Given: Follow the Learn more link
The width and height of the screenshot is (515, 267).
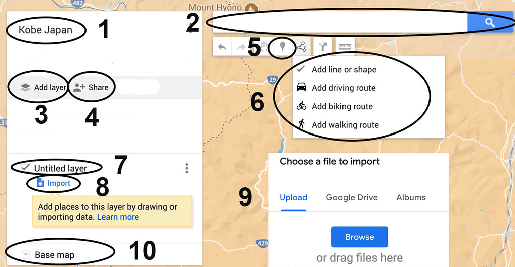Looking at the screenshot, I should (x=118, y=217).
